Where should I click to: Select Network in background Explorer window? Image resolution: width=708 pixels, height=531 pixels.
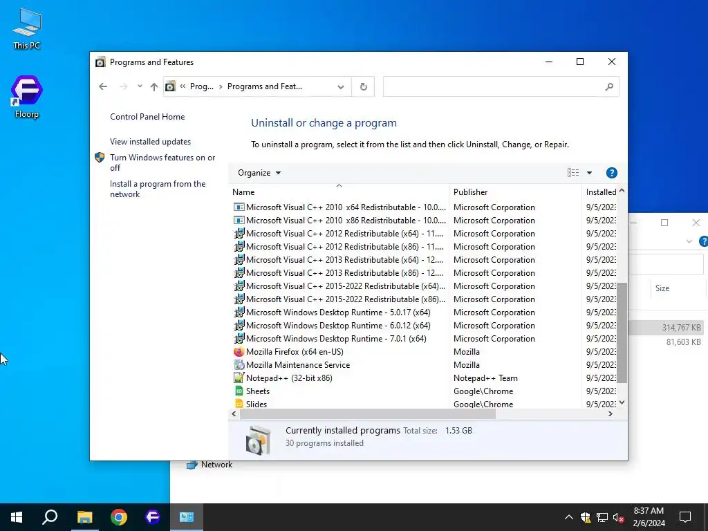[x=209, y=465]
